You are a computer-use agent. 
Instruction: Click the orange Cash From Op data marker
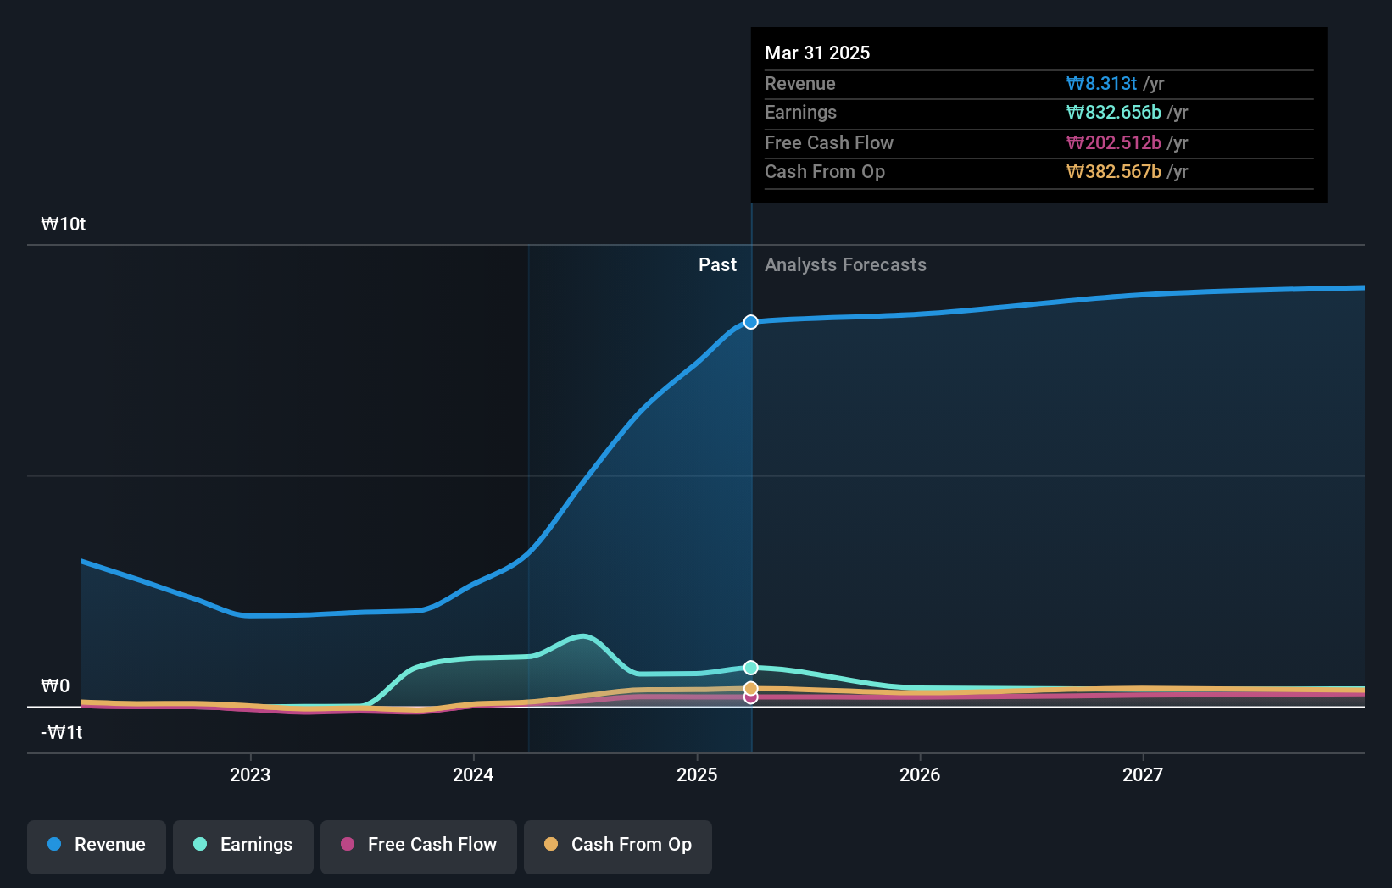pyautogui.click(x=751, y=688)
